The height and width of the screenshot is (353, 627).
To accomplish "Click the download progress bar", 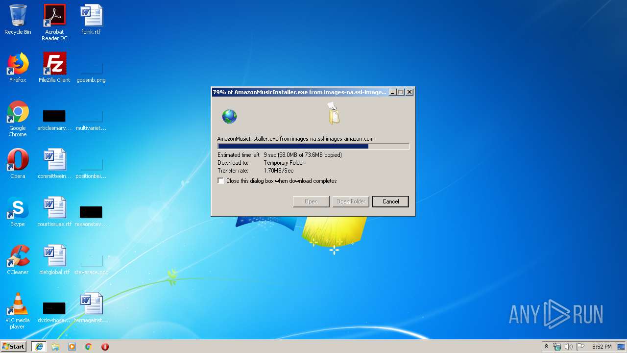I will [x=313, y=146].
